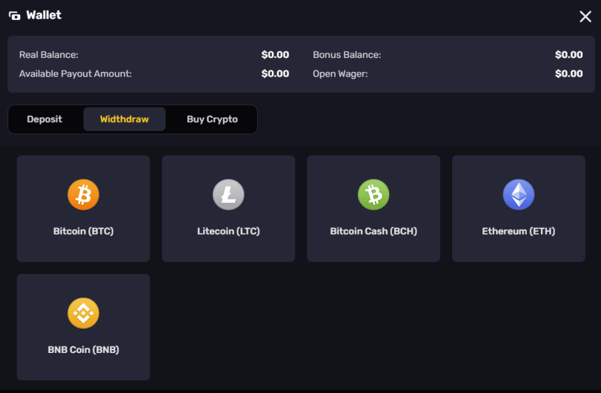Viewport: 601px width, 393px height.
Task: Click the green Bitcoin Cash icon
Action: coord(373,195)
